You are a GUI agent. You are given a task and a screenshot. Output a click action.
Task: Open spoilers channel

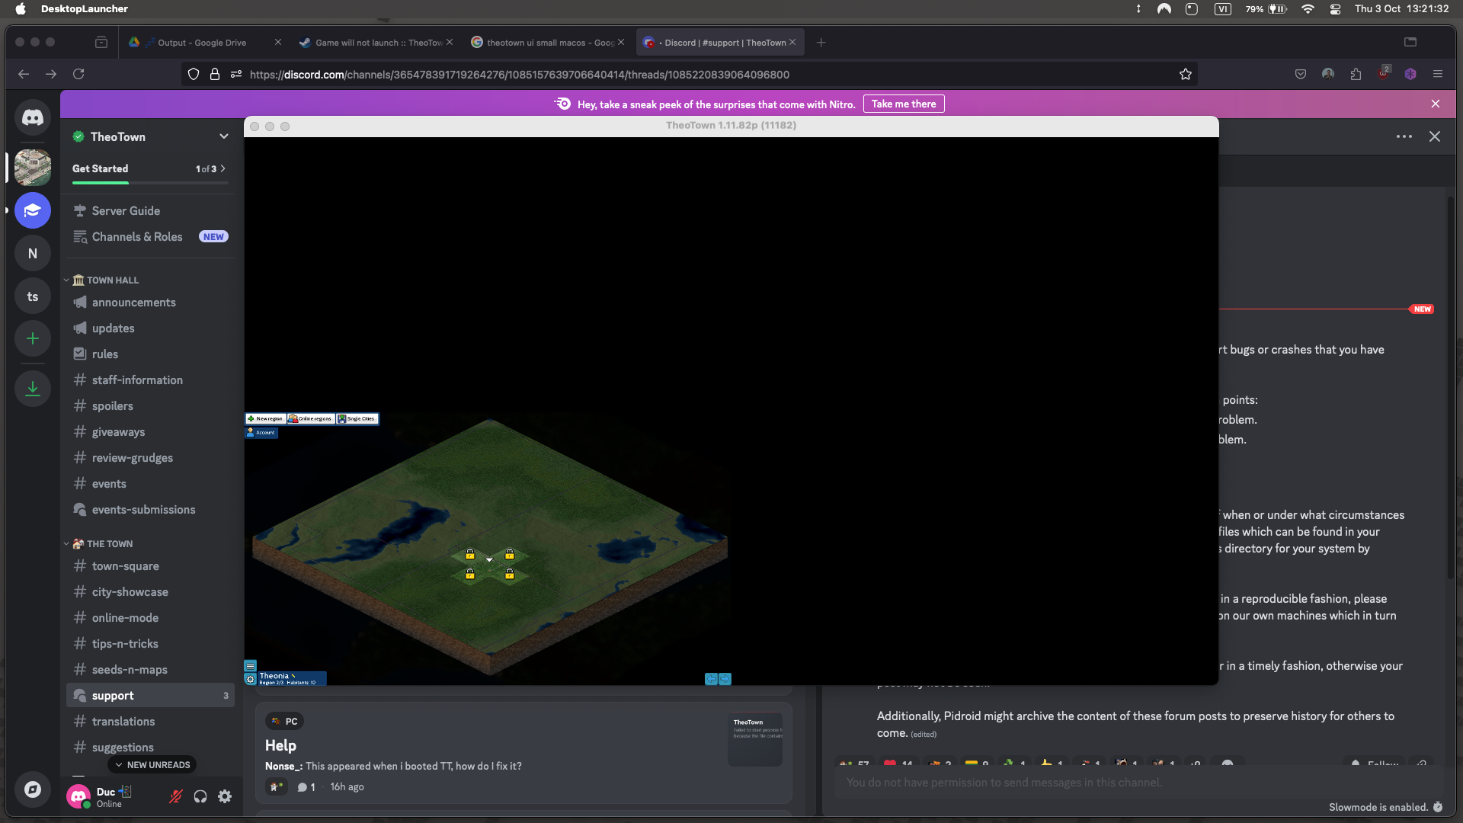150,405
